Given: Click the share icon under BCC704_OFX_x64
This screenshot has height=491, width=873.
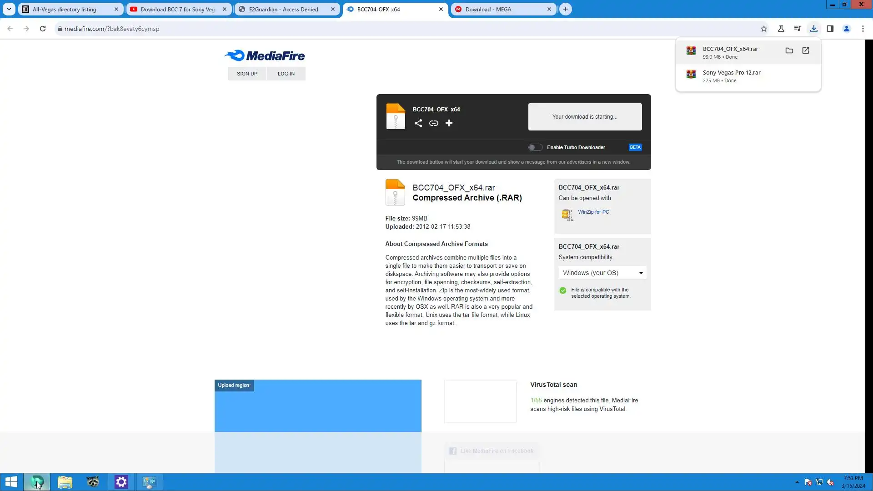Looking at the screenshot, I should (x=418, y=123).
